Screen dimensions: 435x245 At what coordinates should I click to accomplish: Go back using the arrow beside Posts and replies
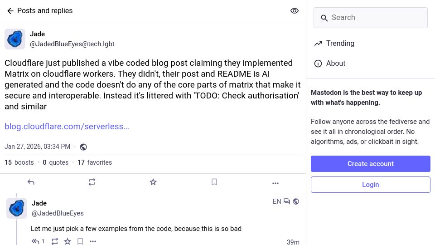[x=10, y=11]
